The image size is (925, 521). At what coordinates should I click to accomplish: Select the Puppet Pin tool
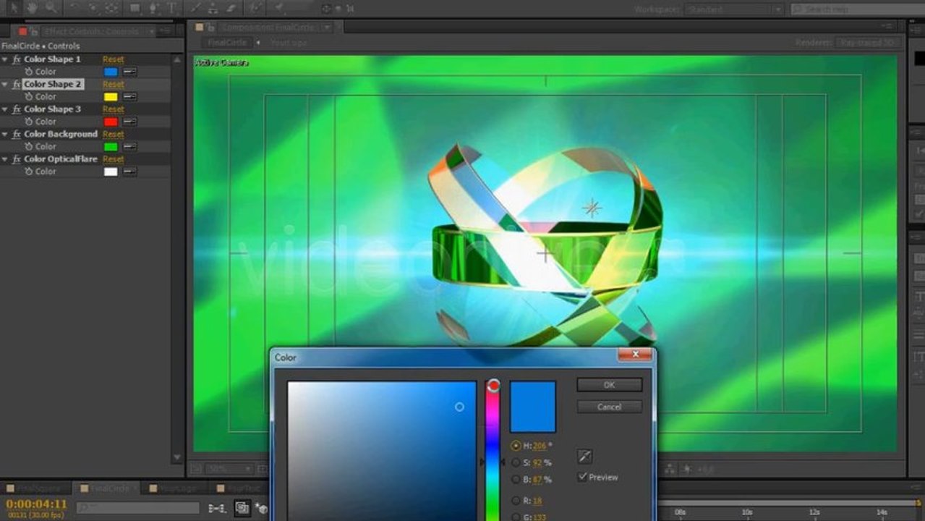pyautogui.click(x=279, y=9)
